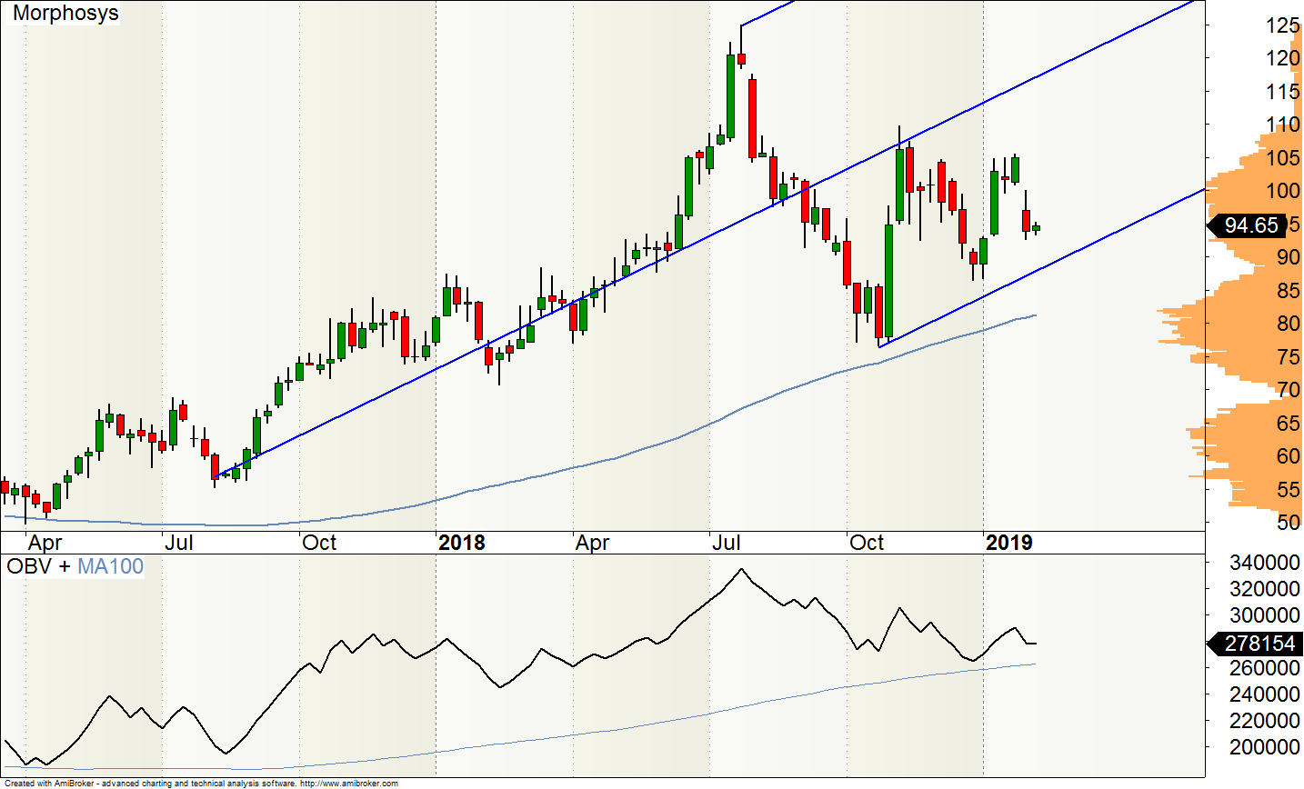Image resolution: width=1304 pixels, height=789 pixels.
Task: Click the 65 price axis label
Action: (1288, 424)
